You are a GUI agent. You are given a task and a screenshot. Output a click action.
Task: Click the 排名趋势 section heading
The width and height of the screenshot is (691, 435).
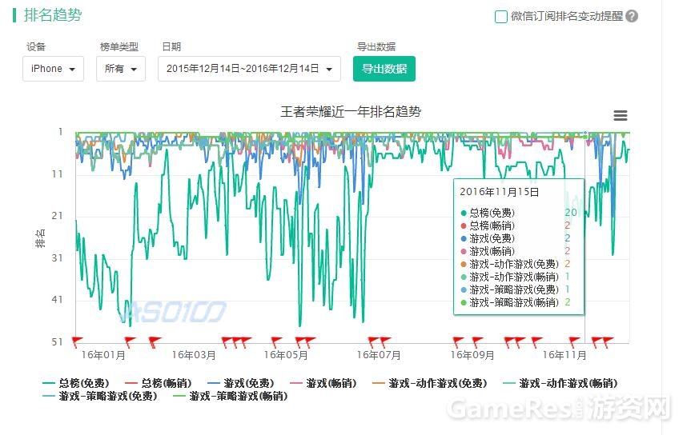point(53,15)
